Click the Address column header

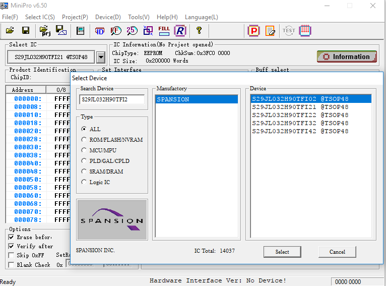tap(26, 90)
